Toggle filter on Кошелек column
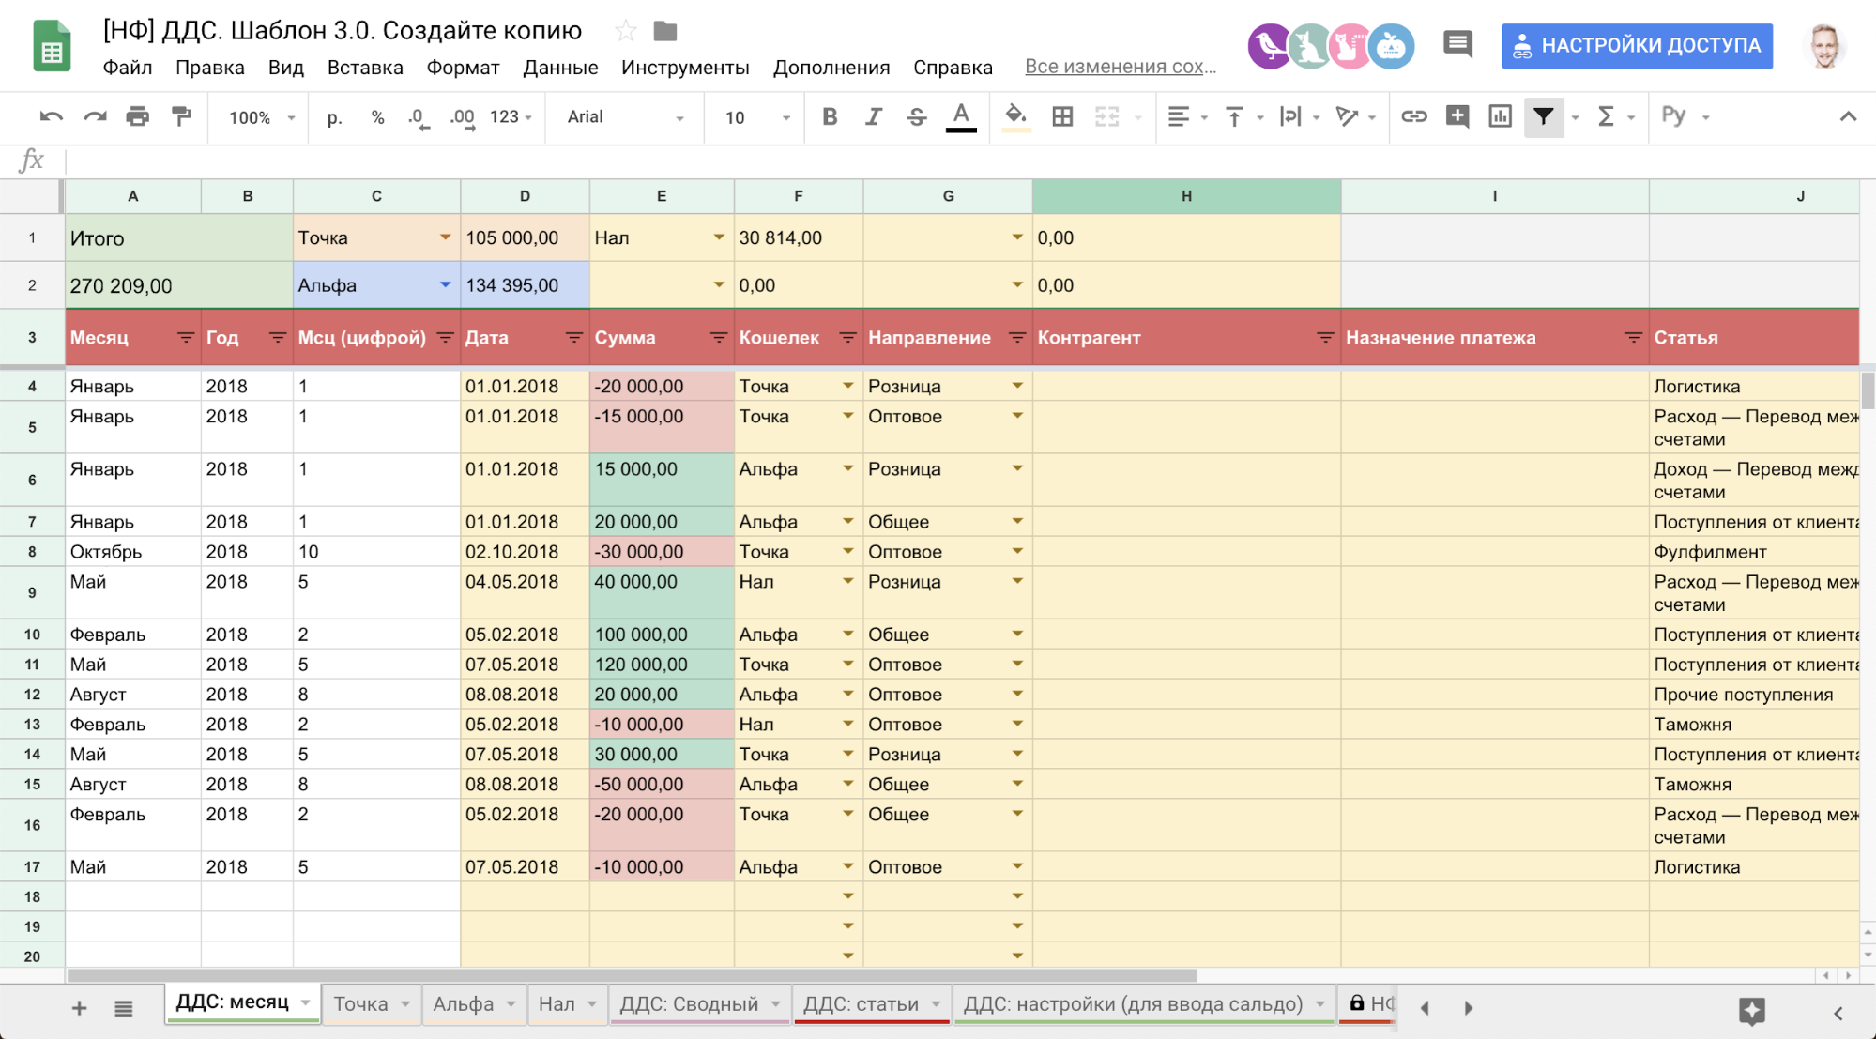This screenshot has width=1876, height=1040. [x=846, y=336]
